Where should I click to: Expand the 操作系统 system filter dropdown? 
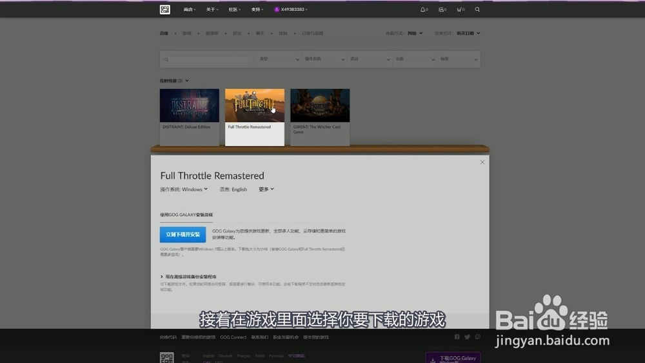click(324, 59)
